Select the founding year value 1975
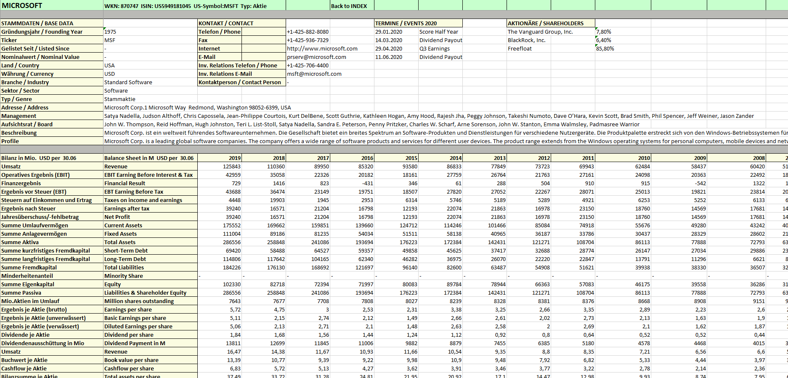Image resolution: width=788 pixels, height=378 pixels. tap(151, 32)
